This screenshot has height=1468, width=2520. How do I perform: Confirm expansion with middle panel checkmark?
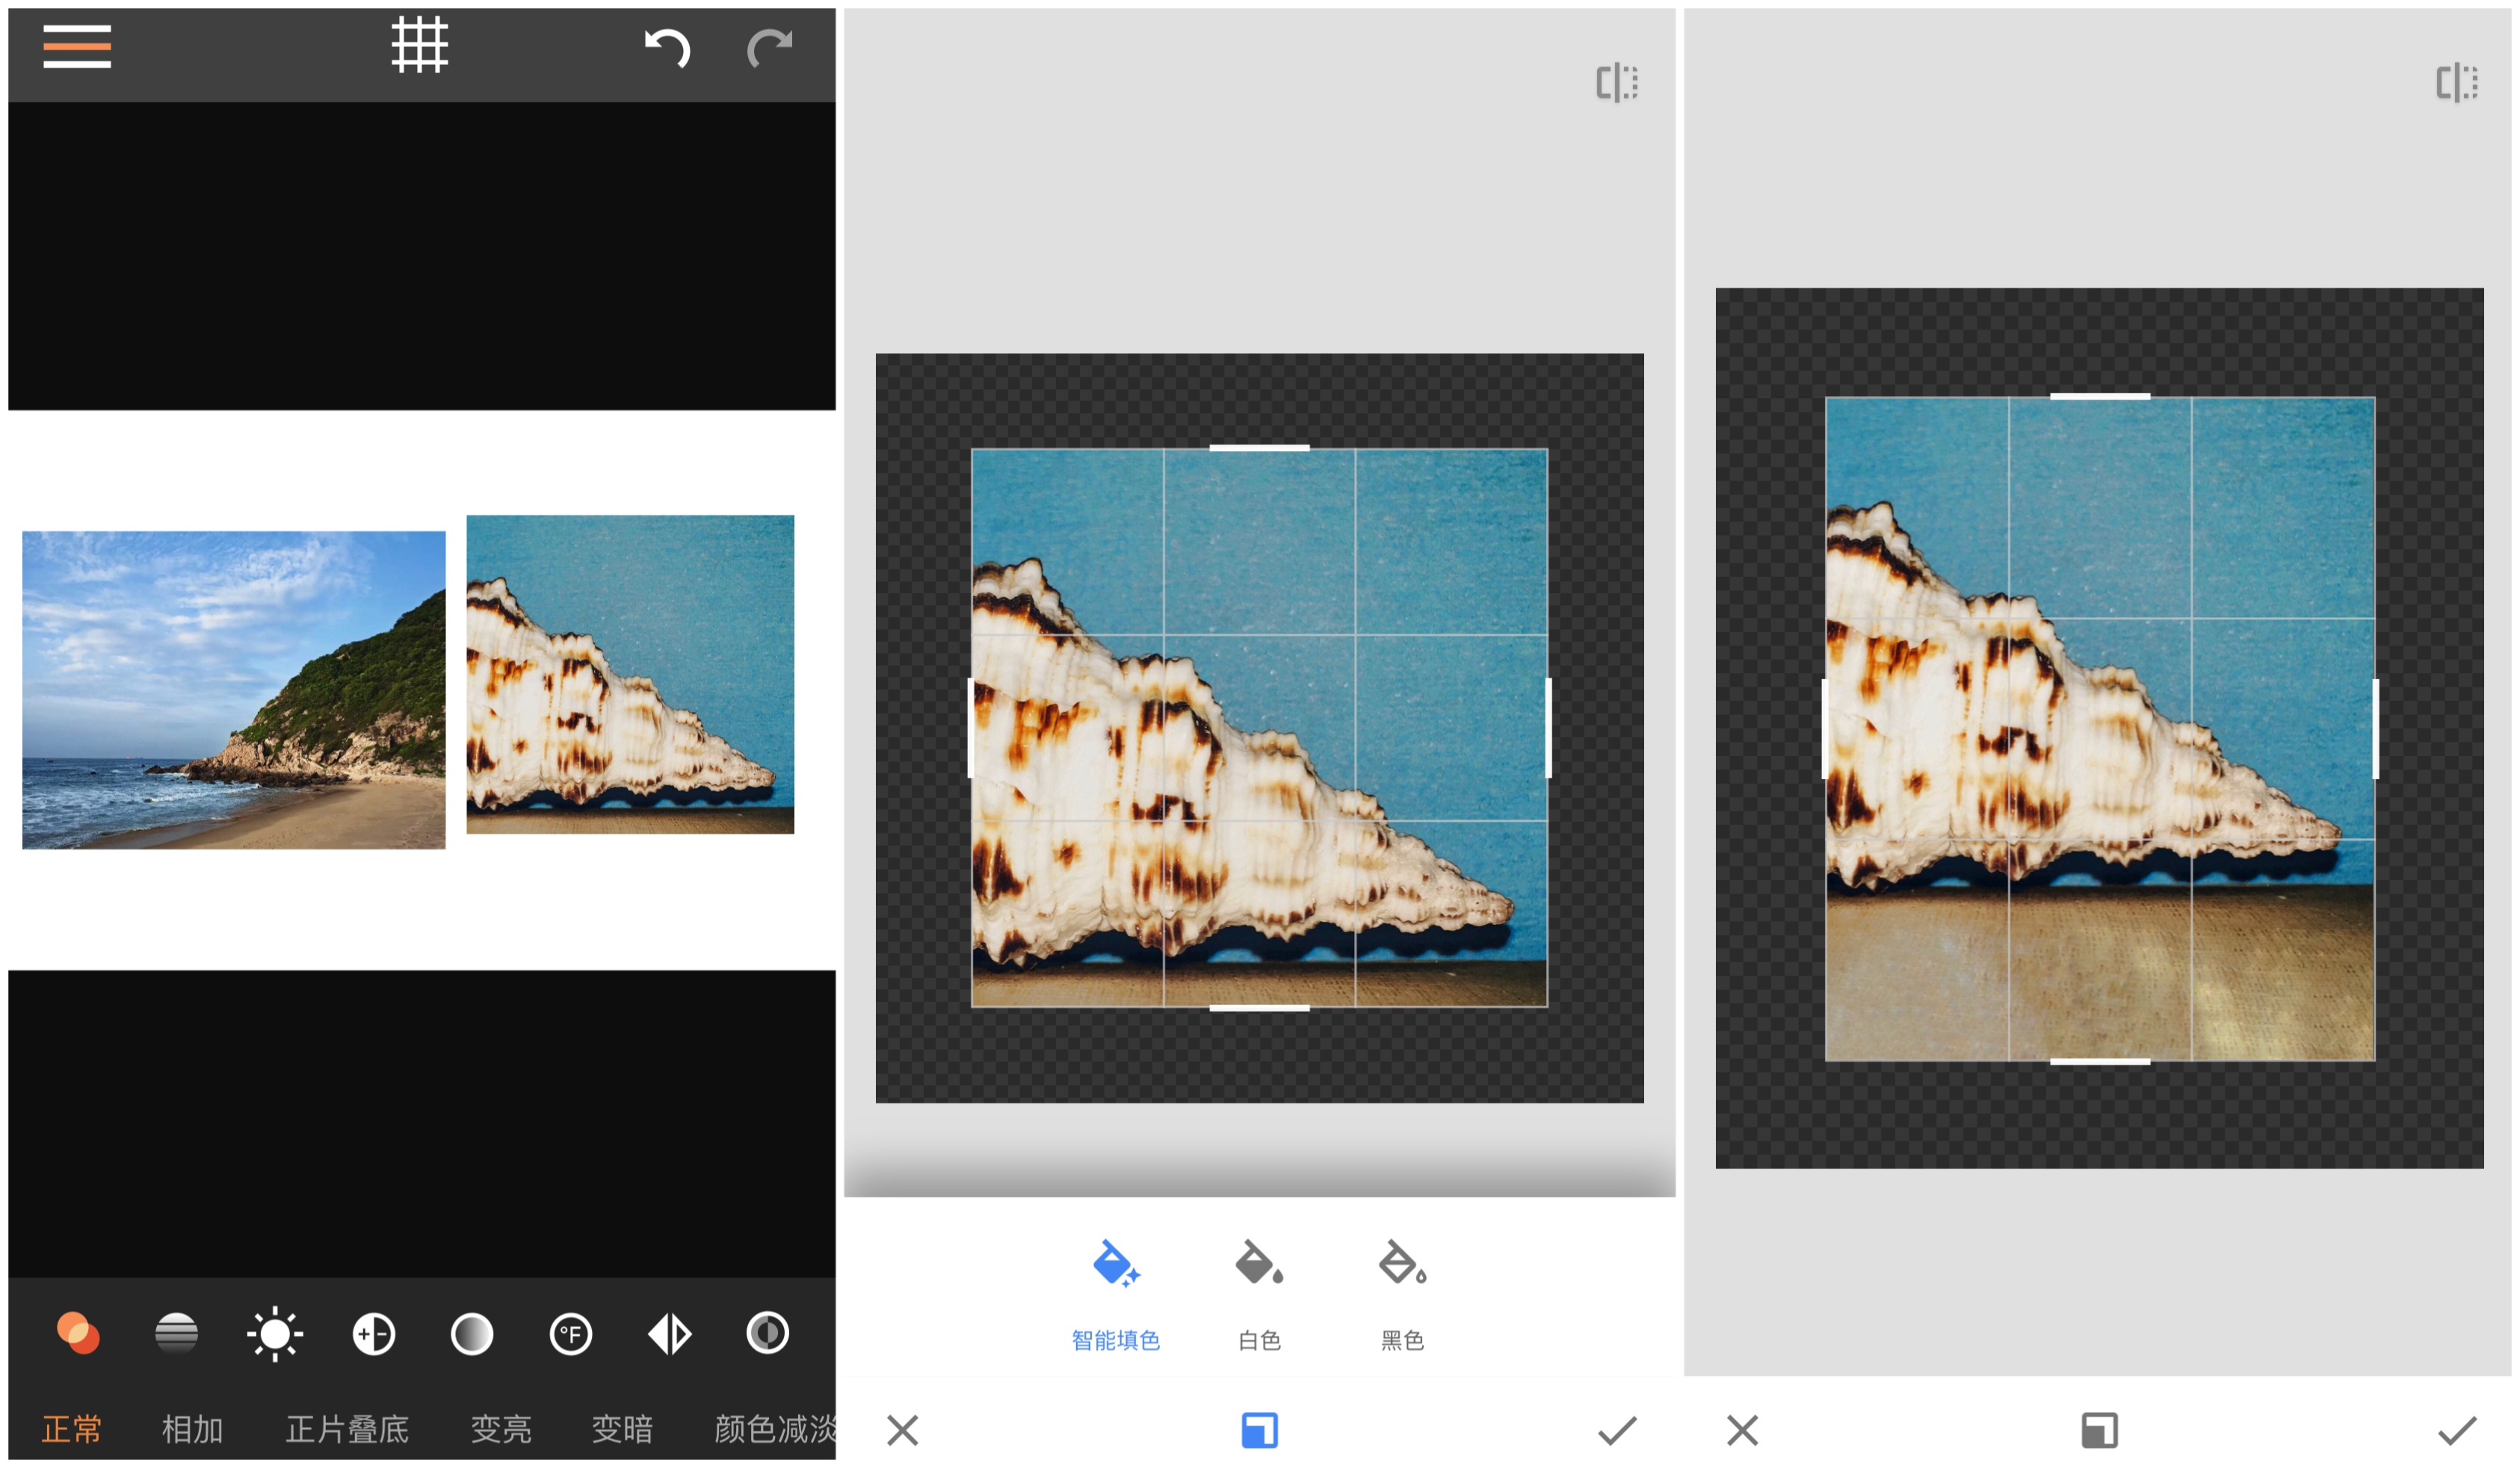tap(1617, 1430)
